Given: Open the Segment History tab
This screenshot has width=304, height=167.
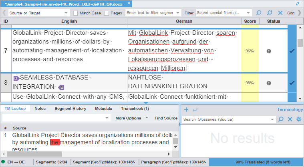Looking at the screenshot, I should click(70, 108).
